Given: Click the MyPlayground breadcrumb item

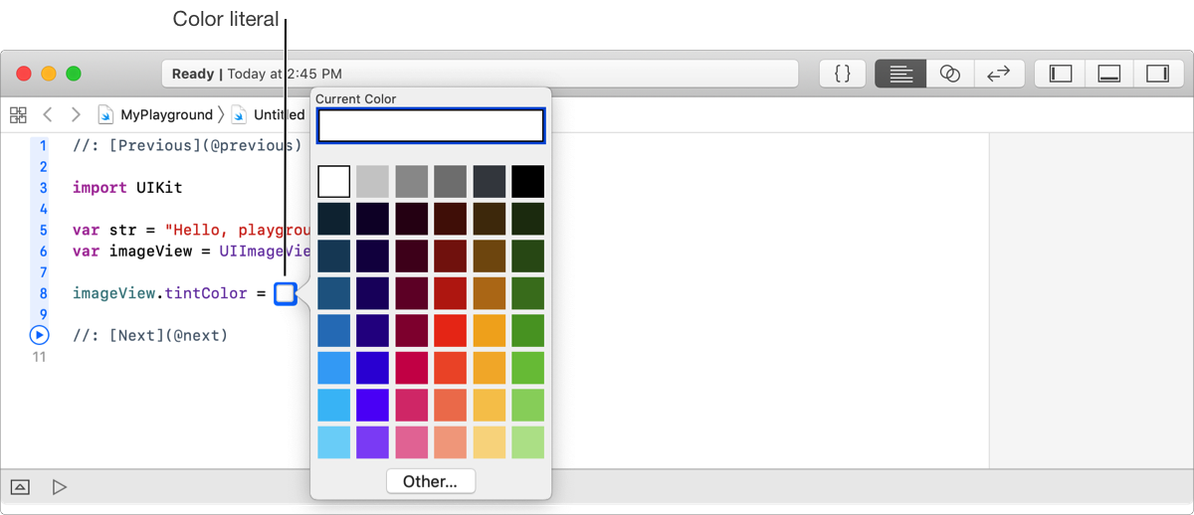Looking at the screenshot, I should tap(165, 114).
